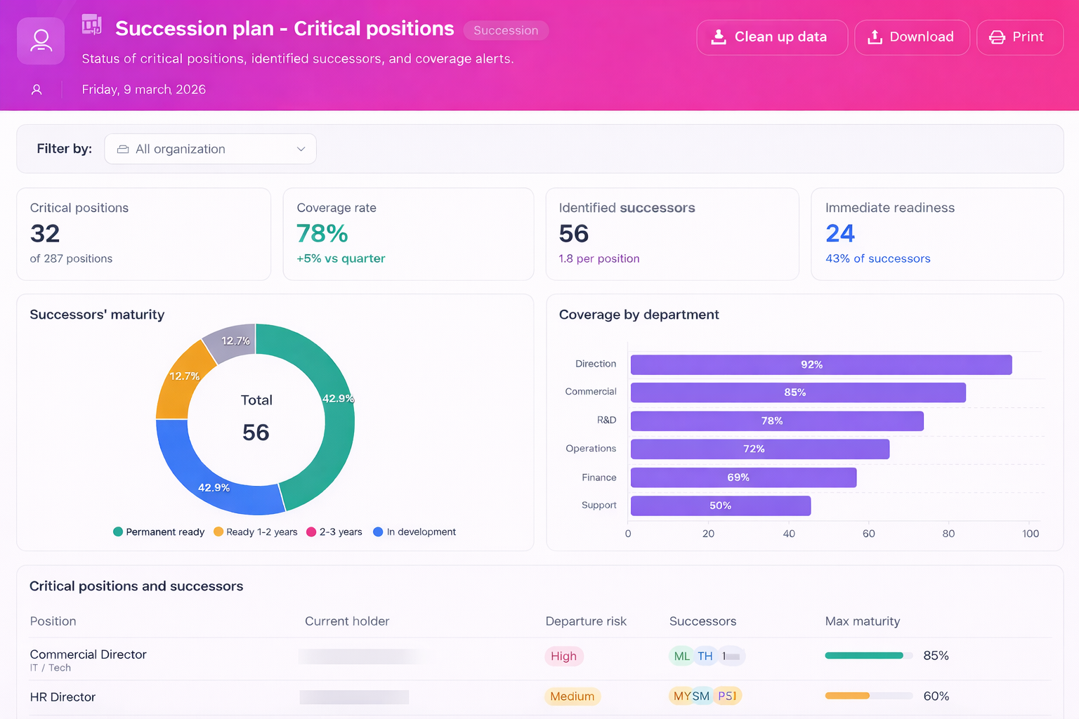This screenshot has width=1079, height=719.
Task: Click the ML successor badge
Action: point(681,657)
